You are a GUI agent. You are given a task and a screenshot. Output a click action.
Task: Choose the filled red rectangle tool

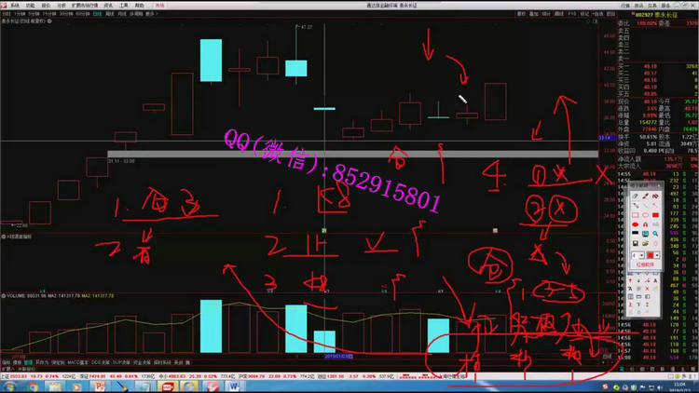655,214
